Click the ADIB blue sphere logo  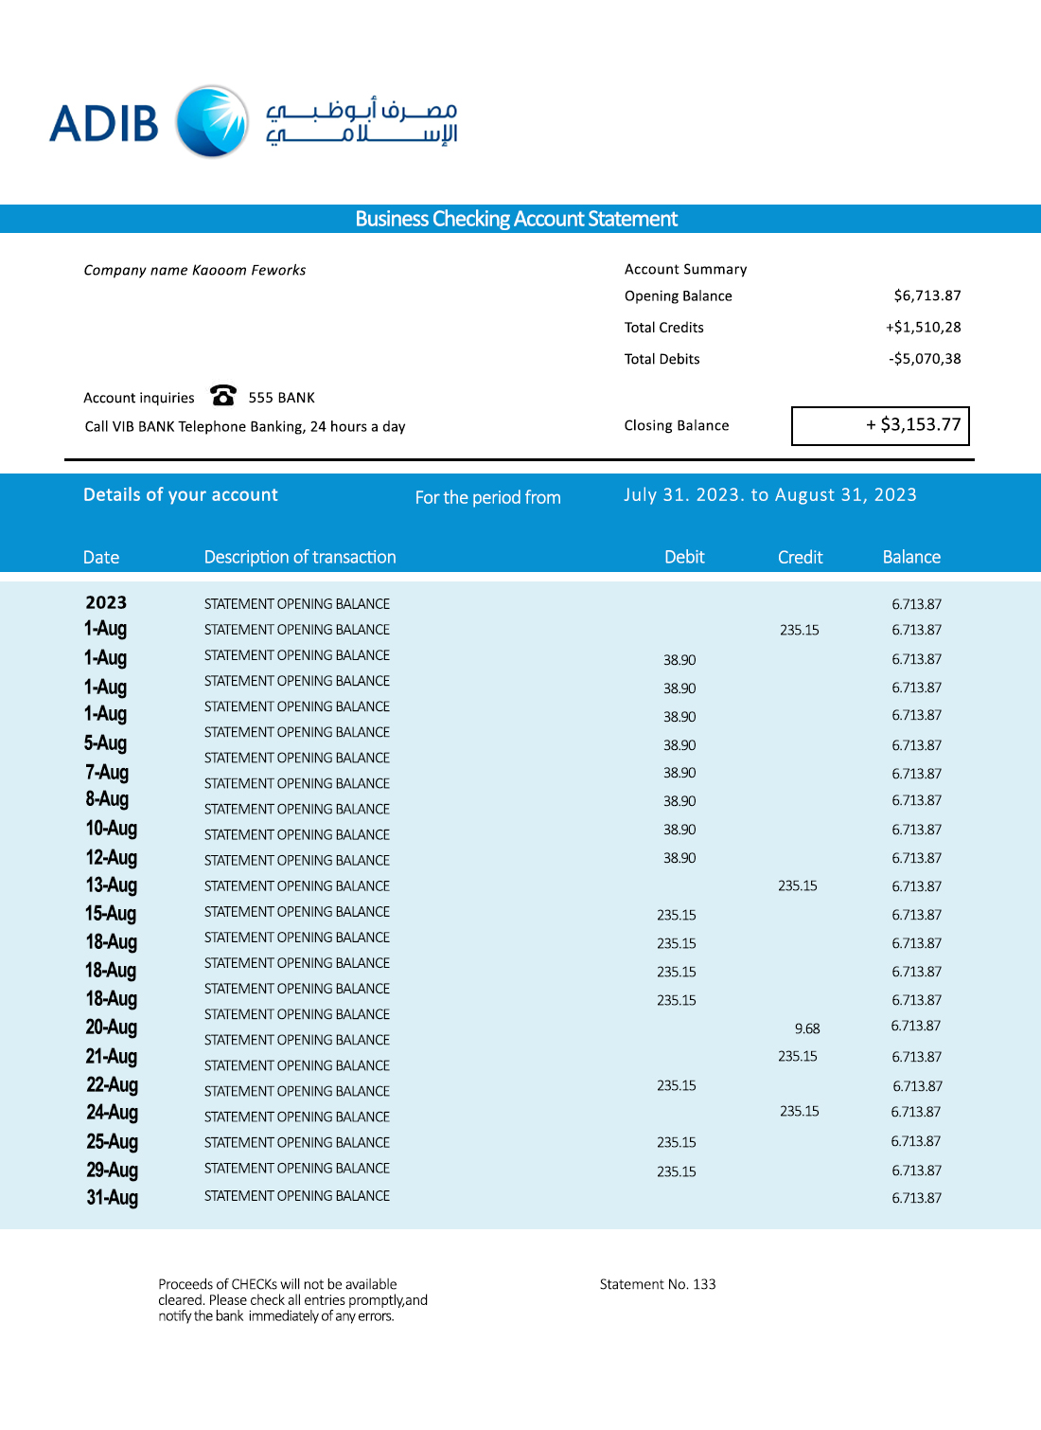tap(213, 121)
